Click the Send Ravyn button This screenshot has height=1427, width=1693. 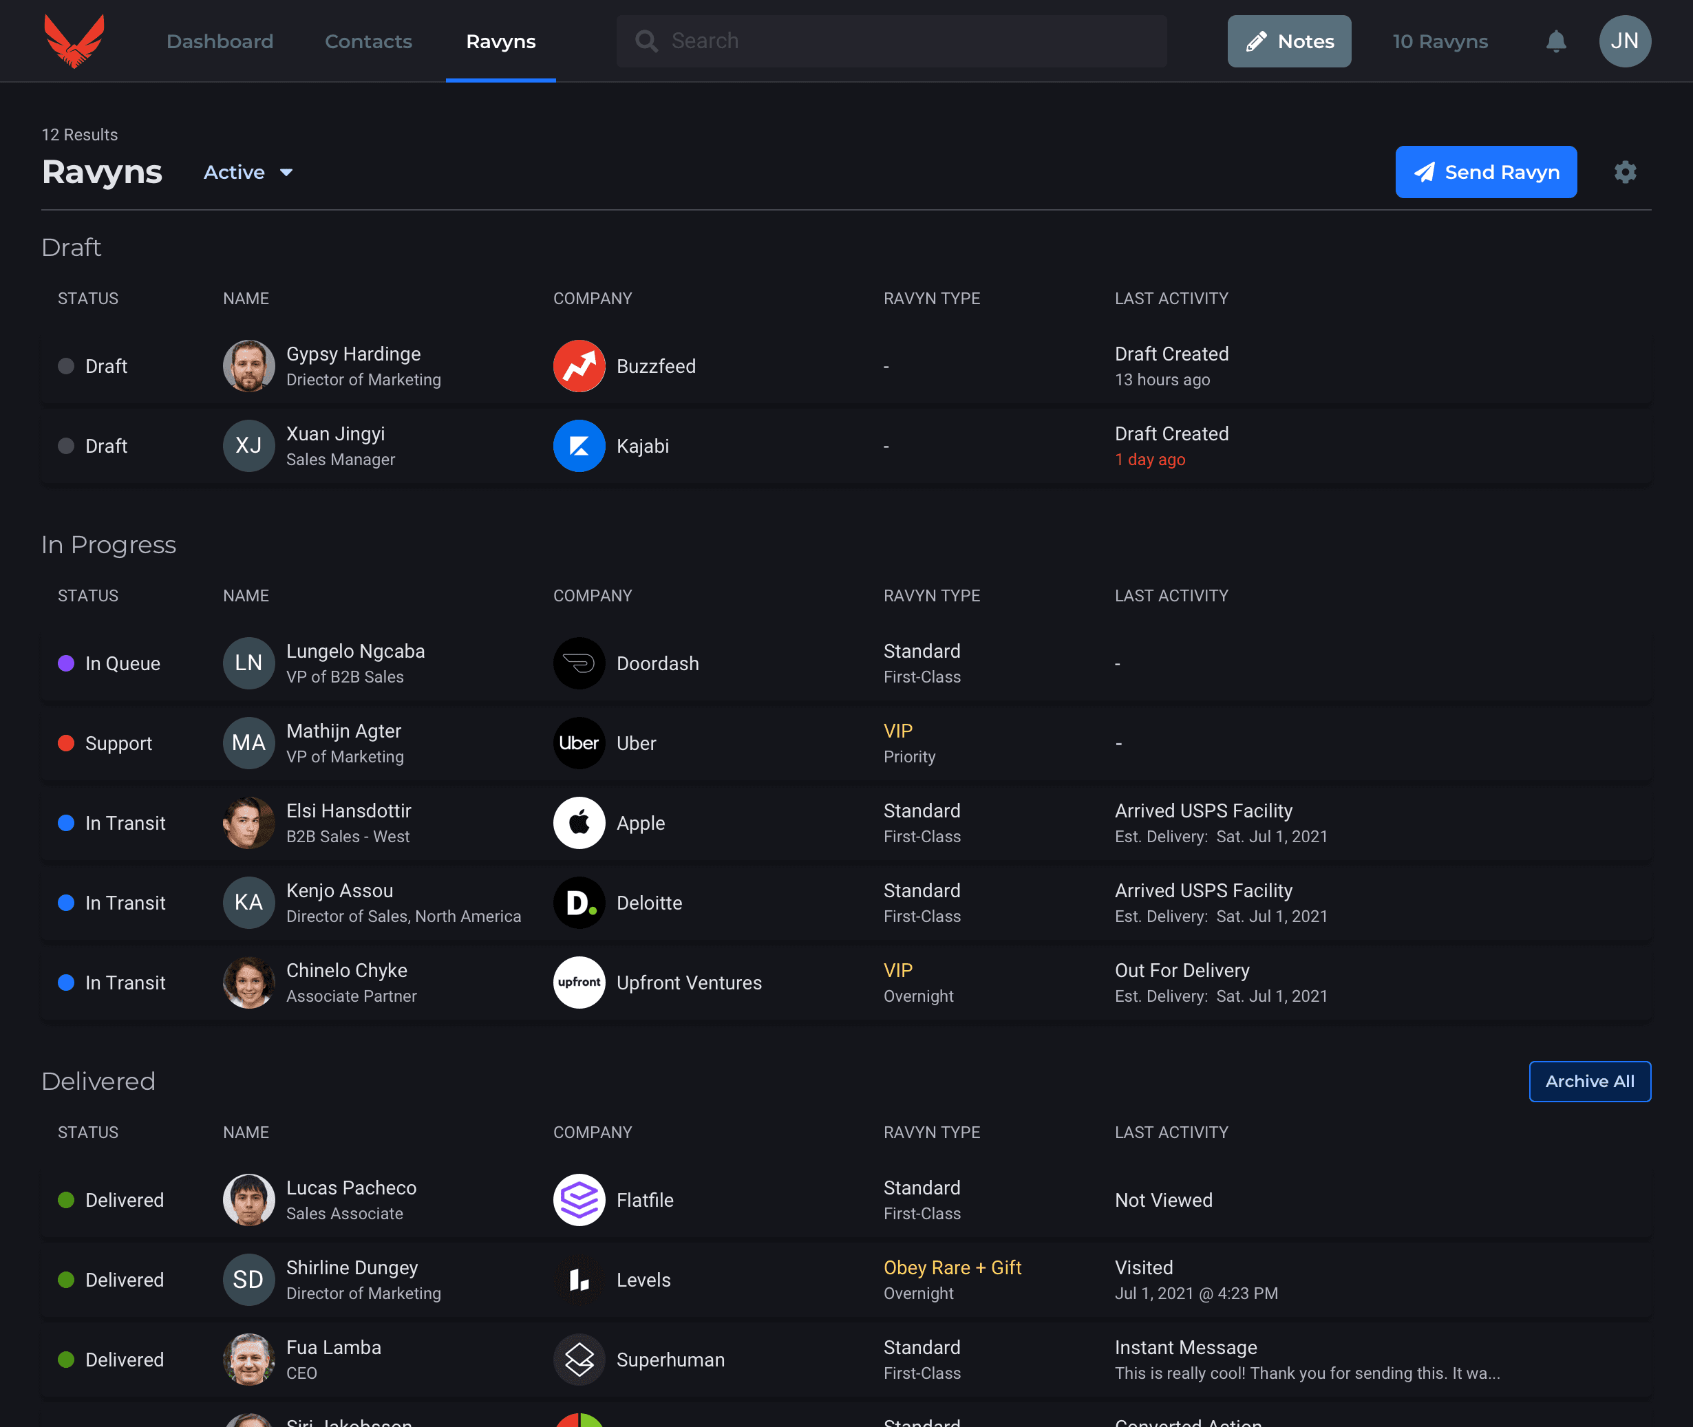click(x=1485, y=172)
